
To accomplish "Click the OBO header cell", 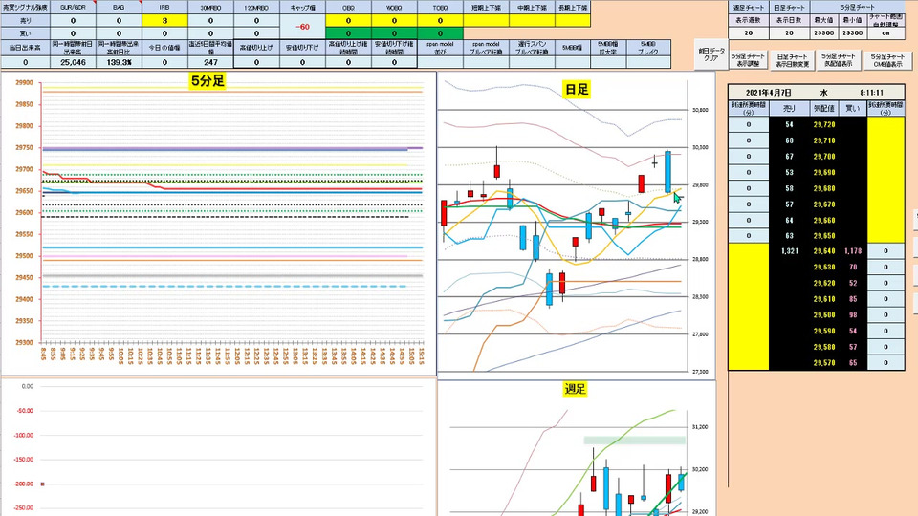I will 348,8.
